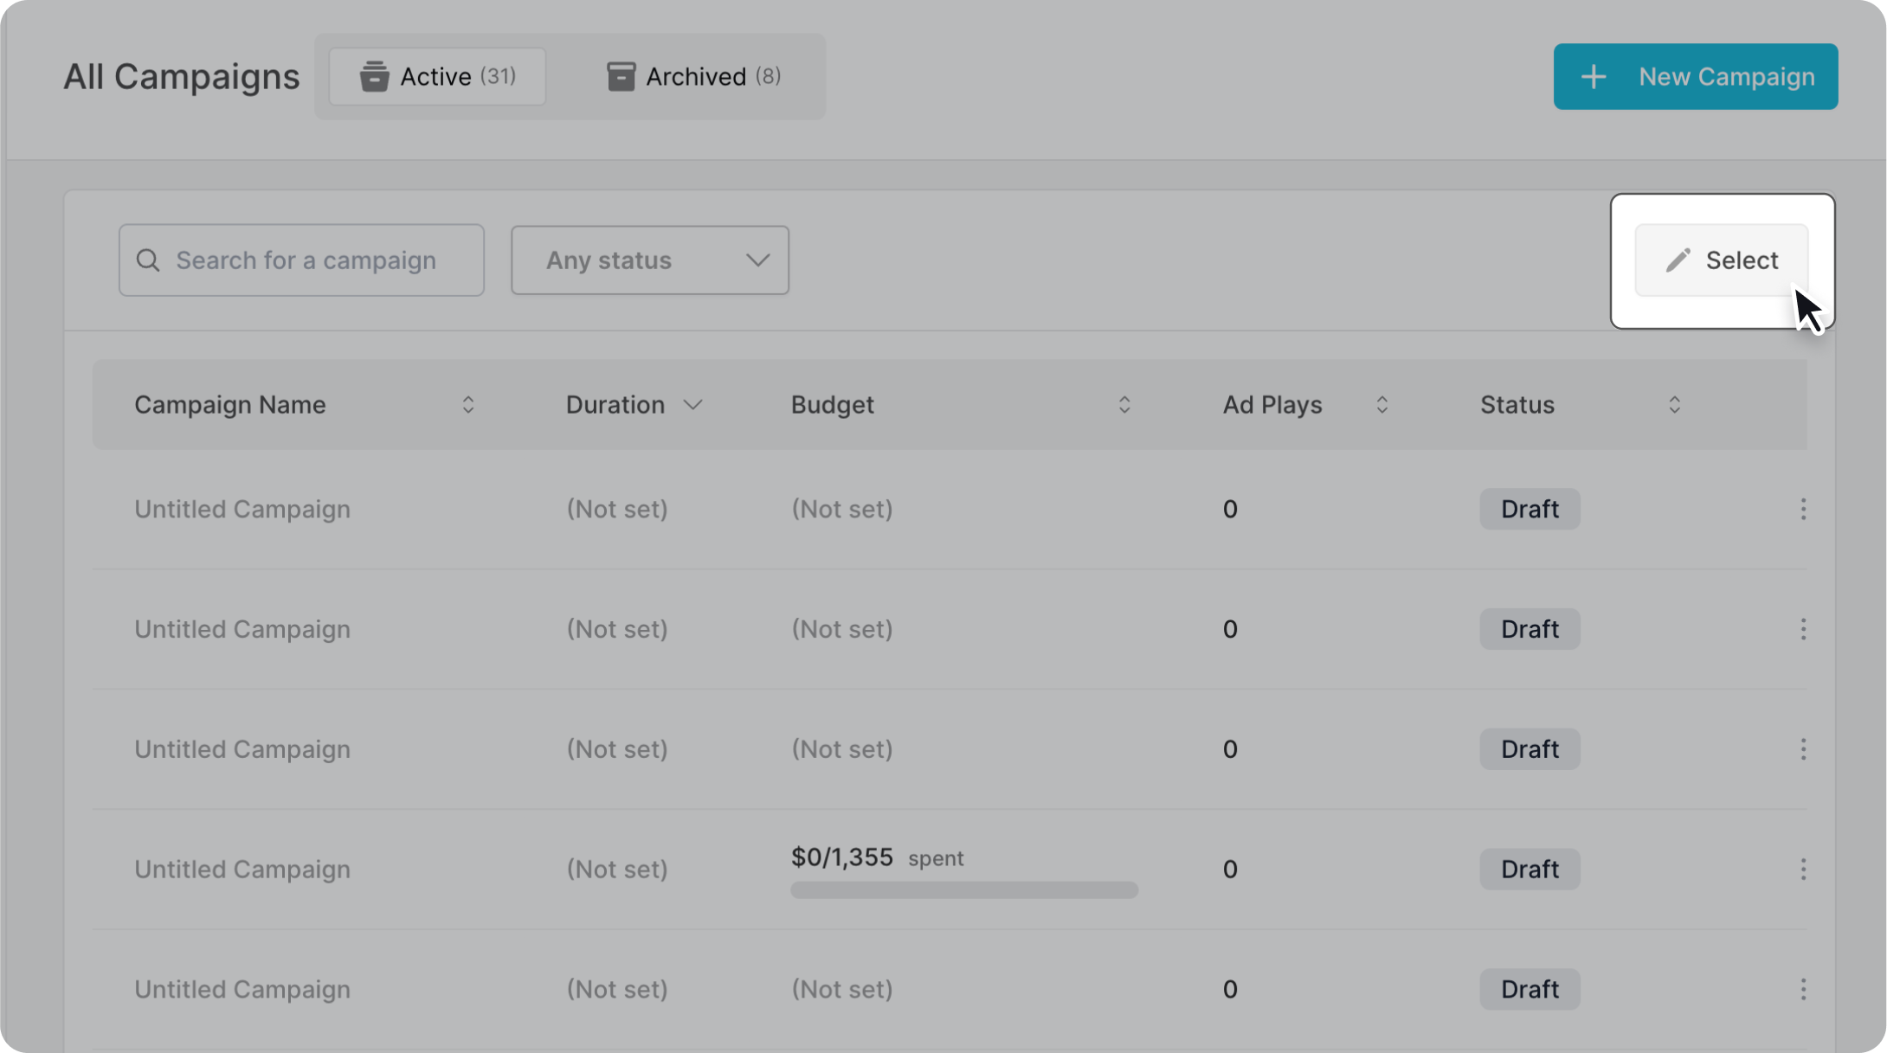Image resolution: width=1887 pixels, height=1053 pixels.
Task: Click the Duration column chevron
Action: (x=692, y=405)
